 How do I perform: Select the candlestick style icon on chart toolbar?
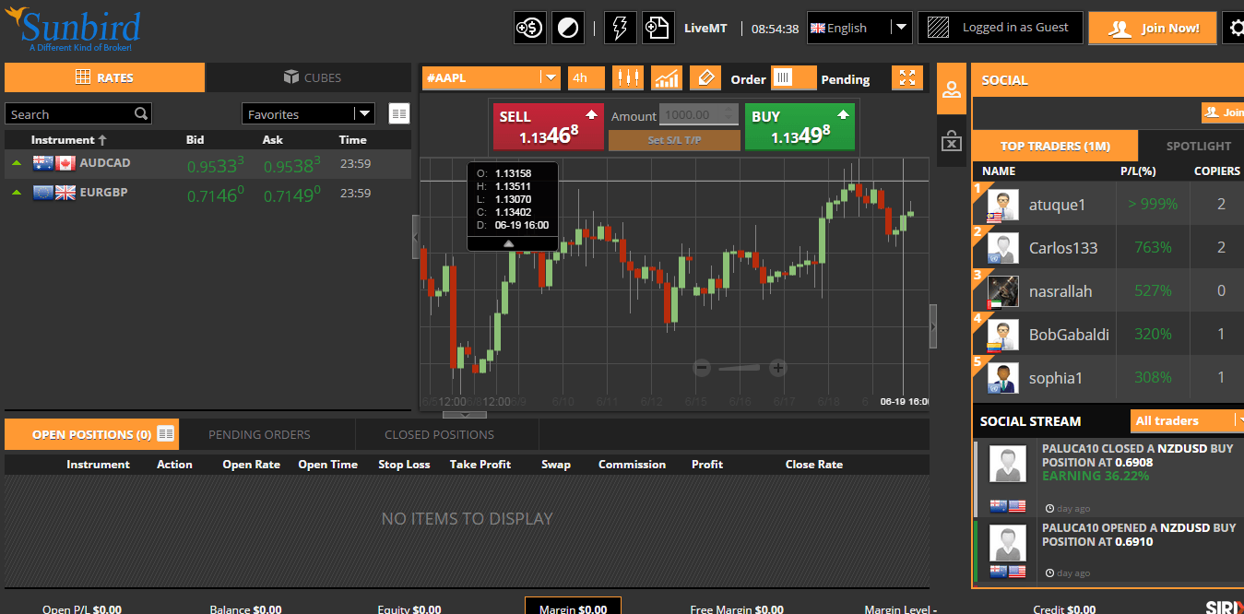pyautogui.click(x=628, y=78)
